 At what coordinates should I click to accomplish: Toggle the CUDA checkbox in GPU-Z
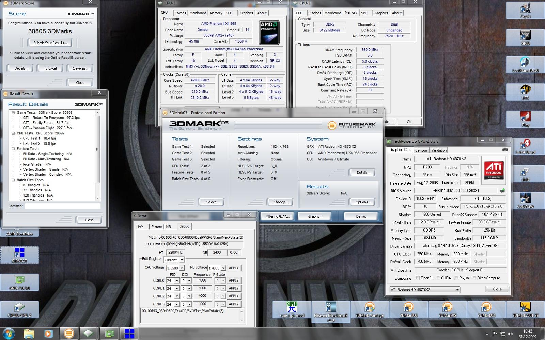click(x=438, y=278)
